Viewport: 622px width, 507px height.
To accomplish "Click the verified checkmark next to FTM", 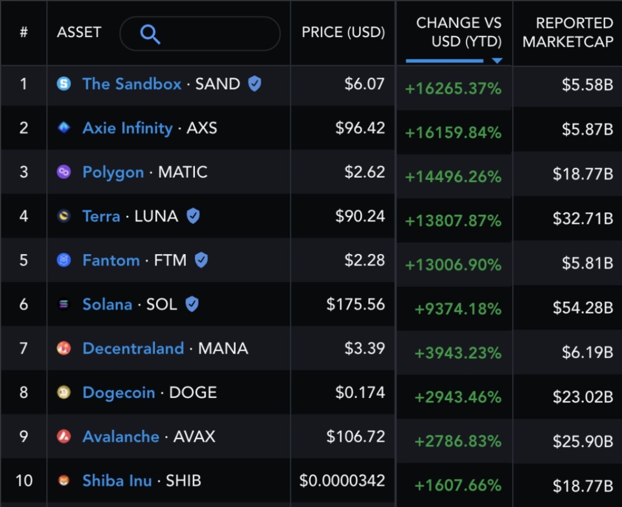I will pyautogui.click(x=200, y=261).
